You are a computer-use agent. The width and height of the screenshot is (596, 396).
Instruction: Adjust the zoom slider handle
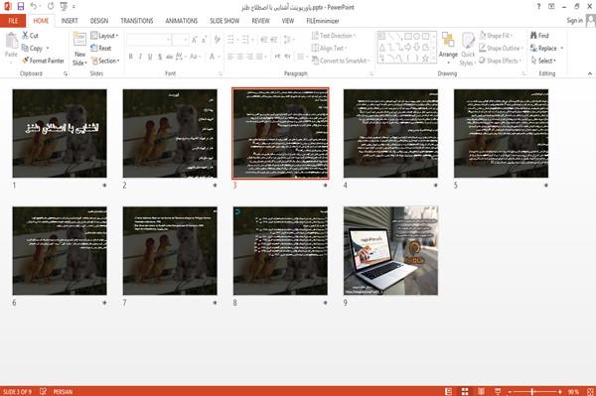(x=532, y=391)
